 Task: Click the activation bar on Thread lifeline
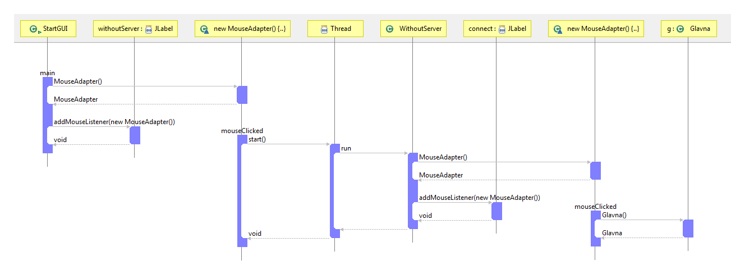pyautogui.click(x=335, y=191)
